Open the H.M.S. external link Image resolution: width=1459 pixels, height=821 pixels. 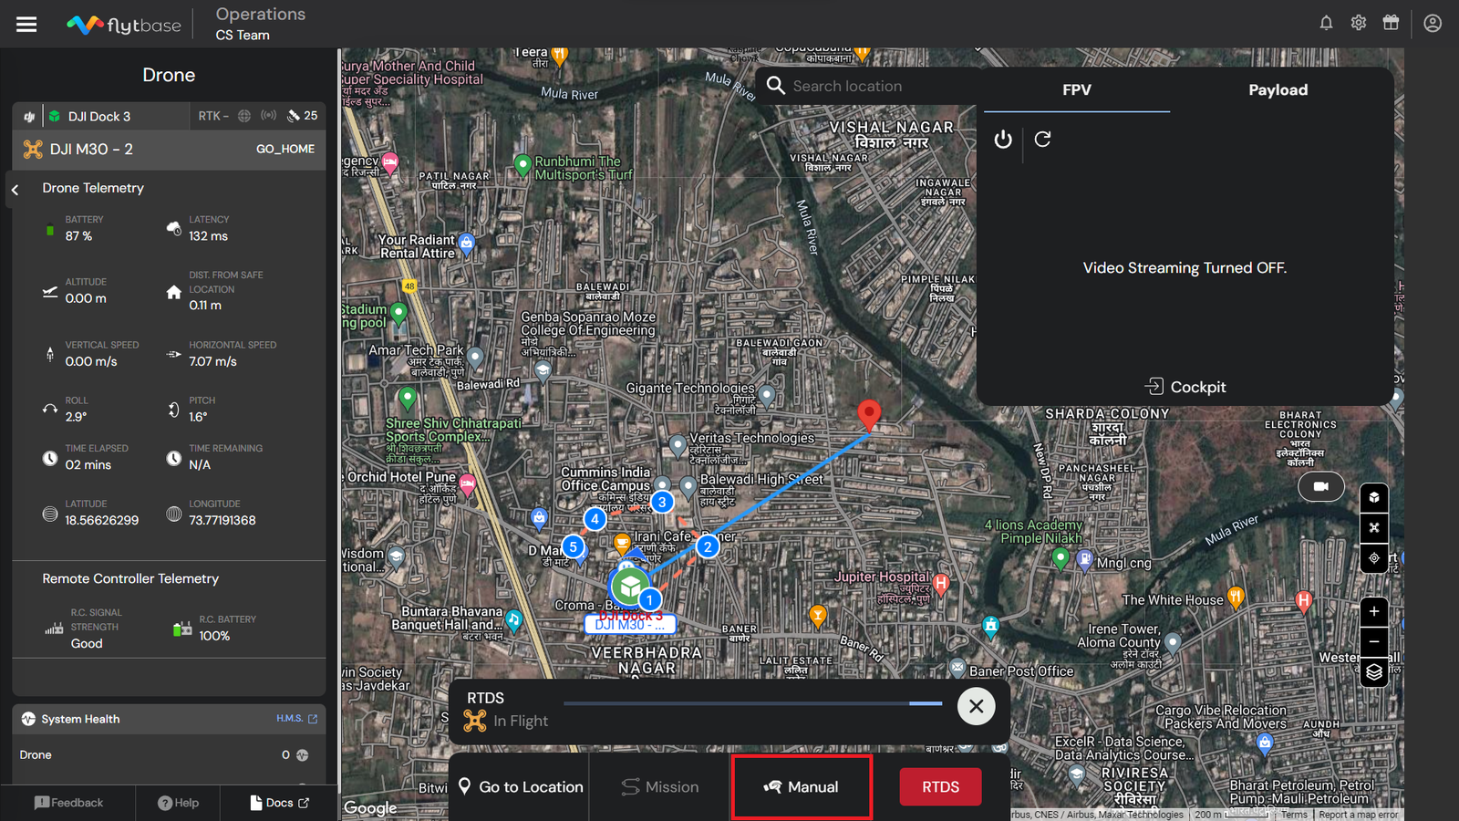point(297,719)
